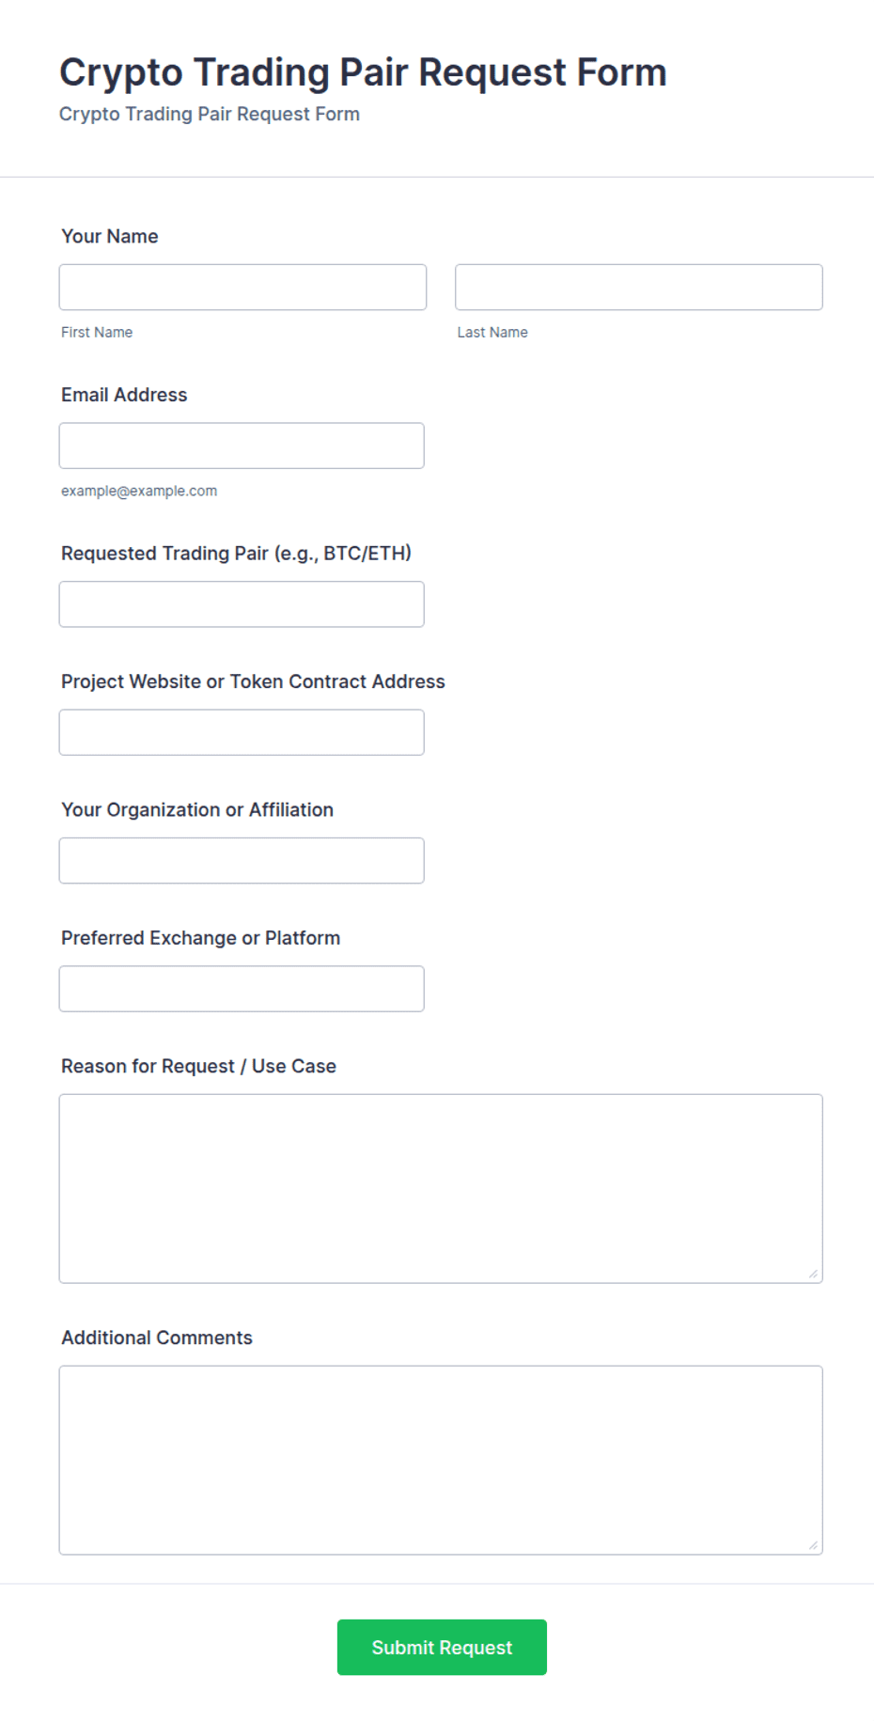Click the Additional Comments label

(157, 1338)
